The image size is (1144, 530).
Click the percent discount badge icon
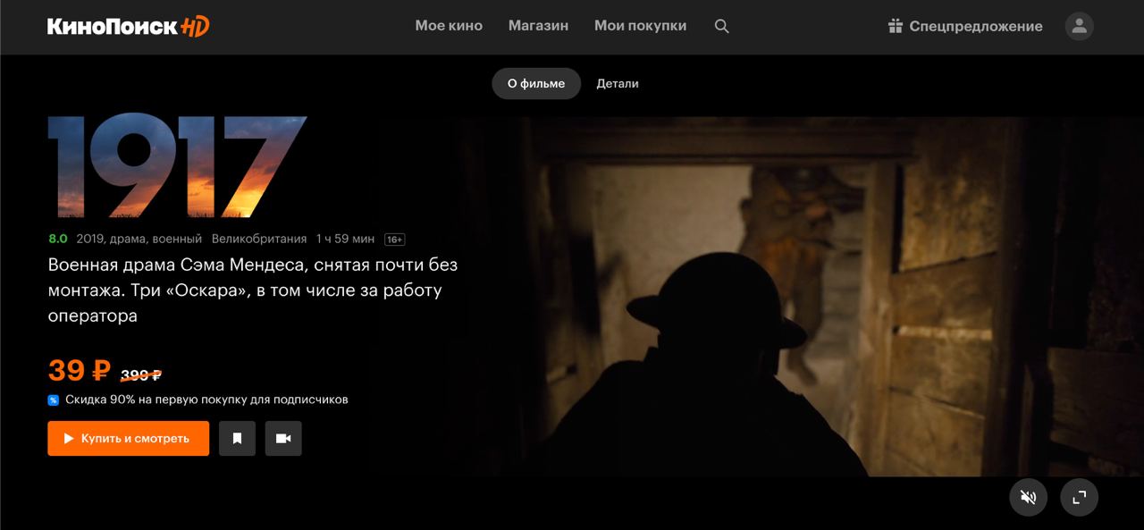coord(54,400)
